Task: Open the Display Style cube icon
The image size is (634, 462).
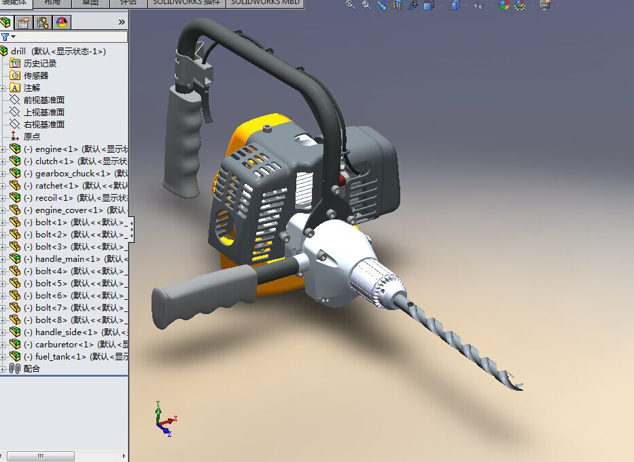Action: pos(455,5)
